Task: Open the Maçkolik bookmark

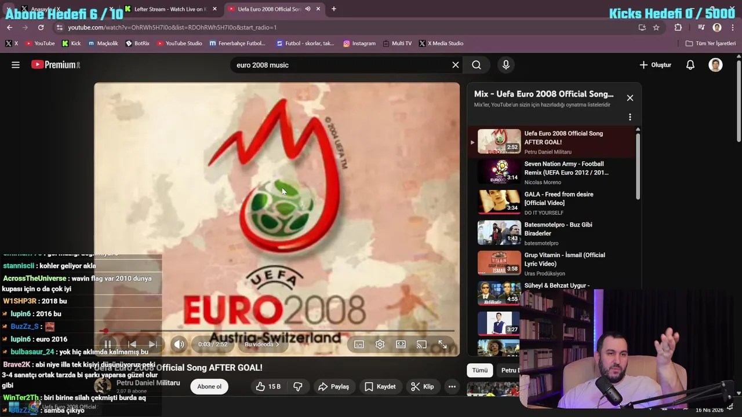Action: (x=103, y=43)
